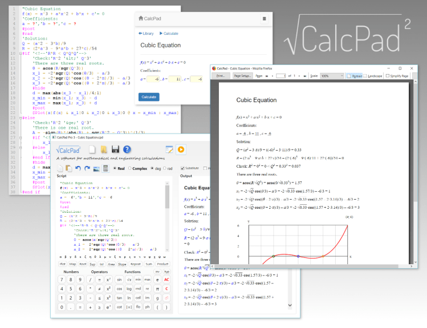The width and height of the screenshot is (427, 328).
Task: Clear entry with the red C key
Action: (166, 289)
